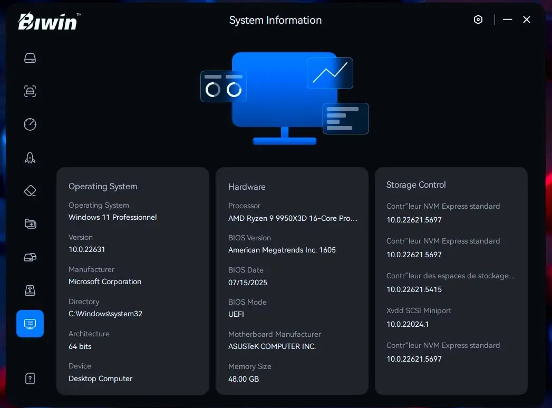Minimize the Biwin window
This screenshot has height=408, width=552.
point(508,20)
